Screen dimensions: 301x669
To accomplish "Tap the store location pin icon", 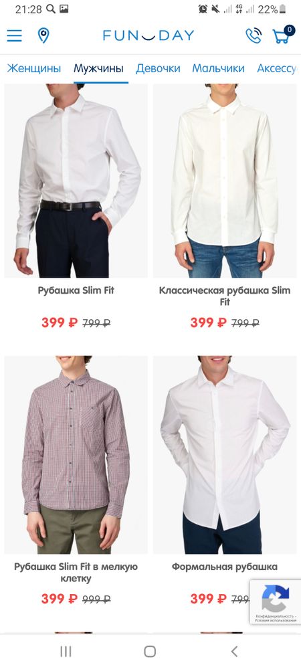I will [43, 35].
